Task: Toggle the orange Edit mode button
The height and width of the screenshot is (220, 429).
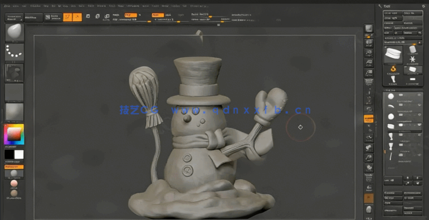Action: pyautogui.click(x=67, y=17)
